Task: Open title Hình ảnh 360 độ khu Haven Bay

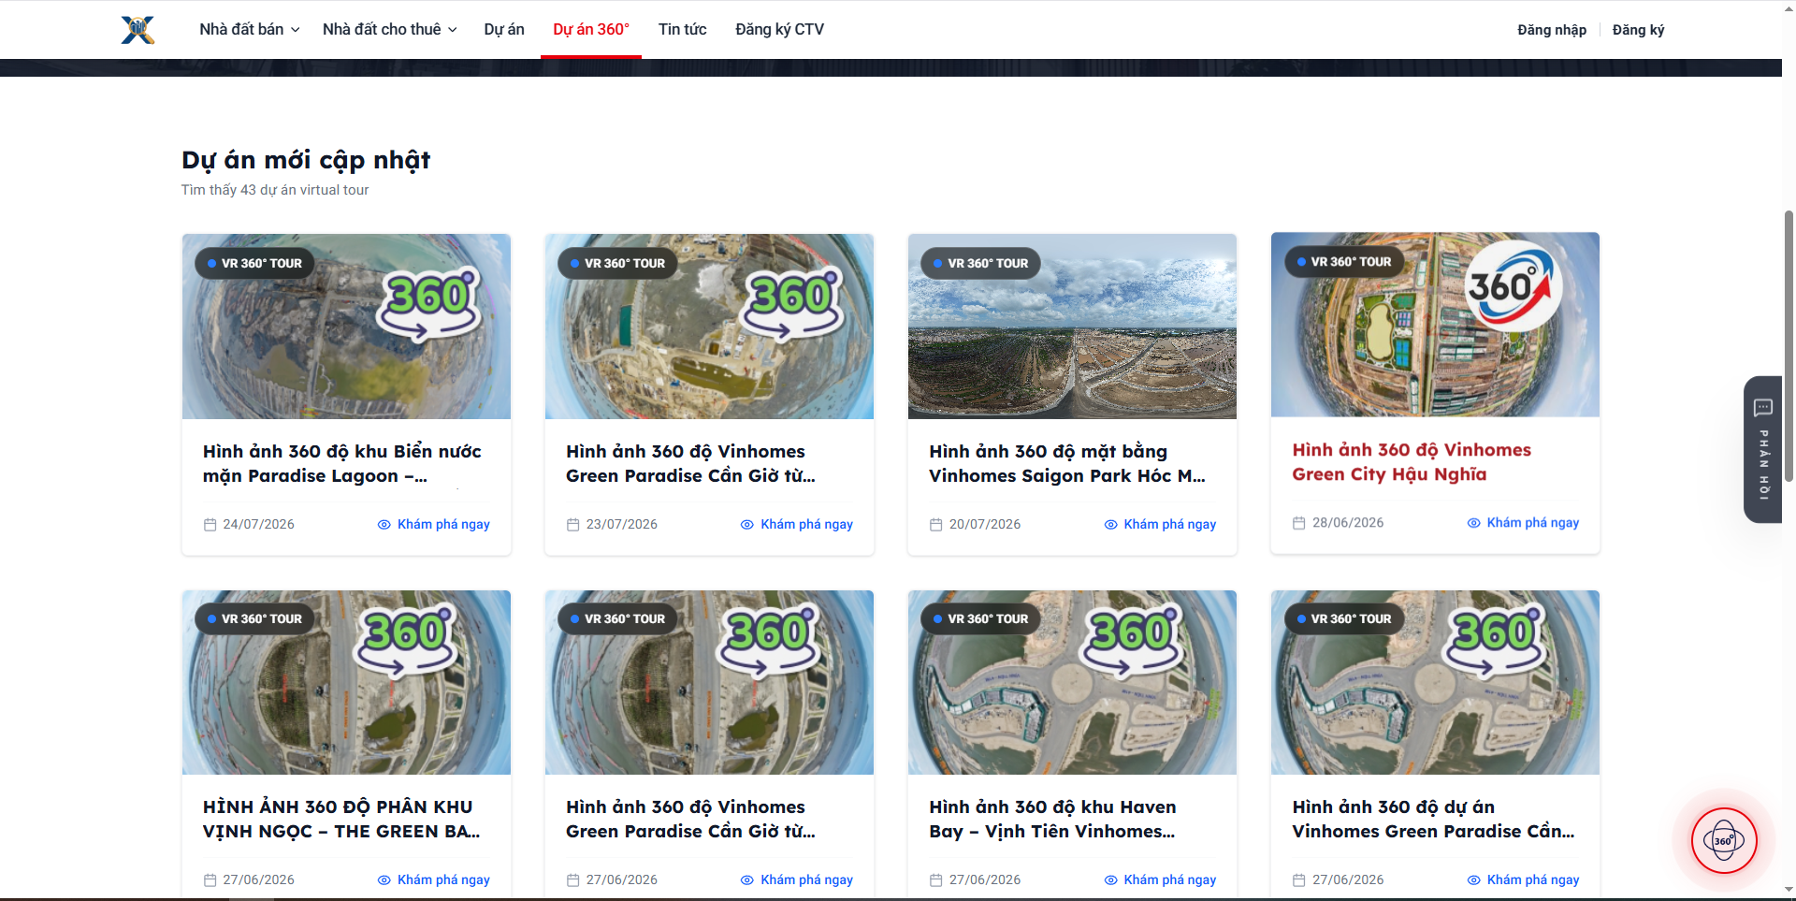Action: (x=1052, y=820)
